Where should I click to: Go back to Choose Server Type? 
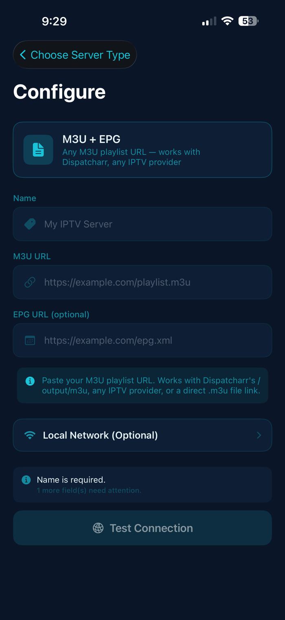75,55
